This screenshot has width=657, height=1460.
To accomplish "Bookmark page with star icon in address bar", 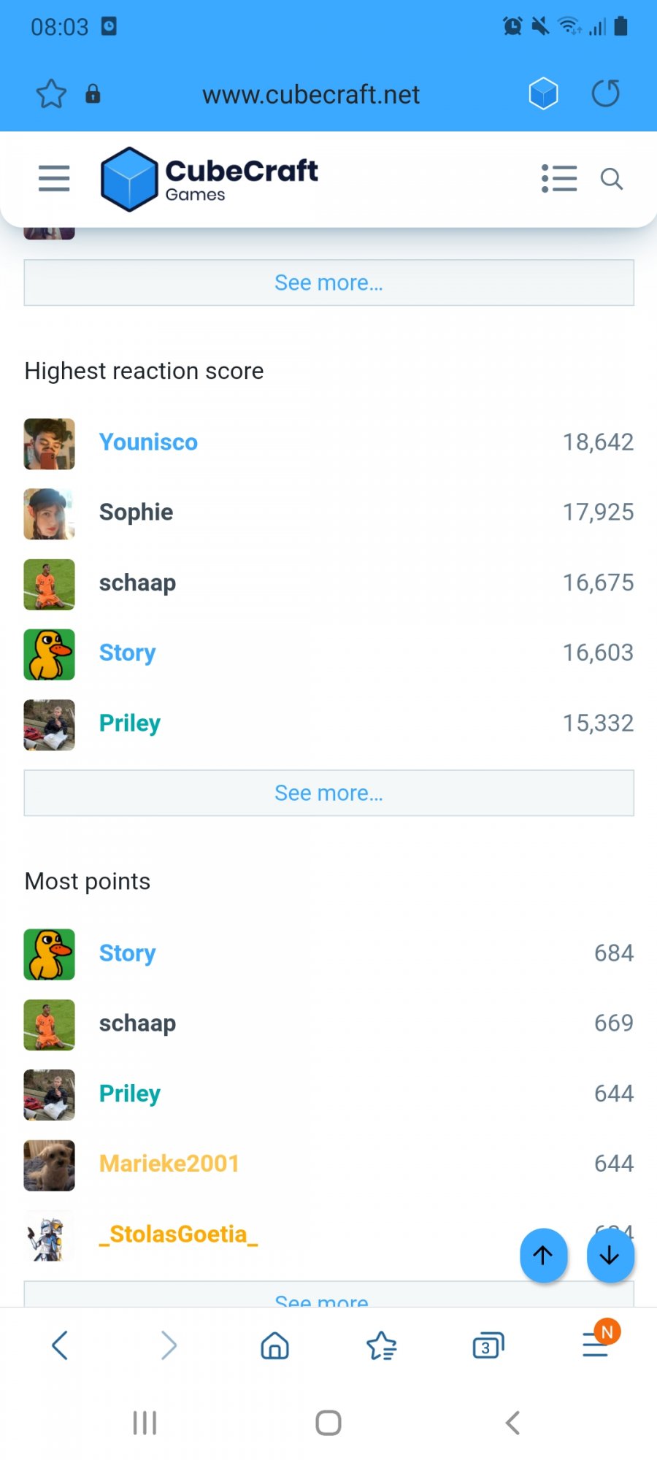I will (51, 94).
